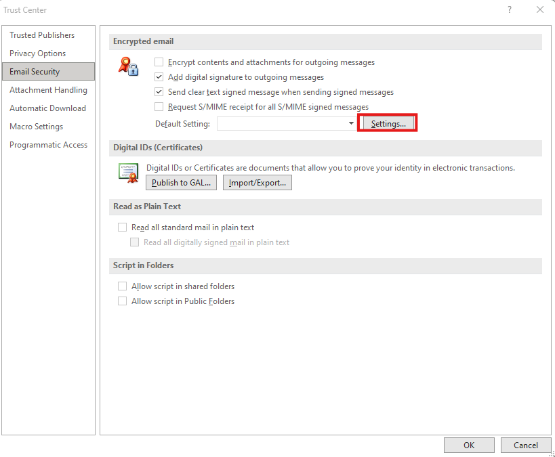Image resolution: width=555 pixels, height=457 pixels.
Task: Enable Allow script in Public Folders
Action: click(x=123, y=301)
